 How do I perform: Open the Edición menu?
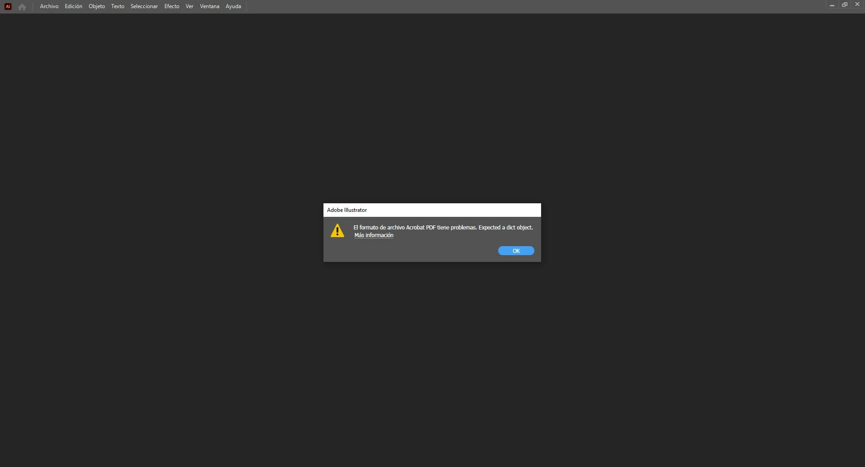click(x=73, y=6)
